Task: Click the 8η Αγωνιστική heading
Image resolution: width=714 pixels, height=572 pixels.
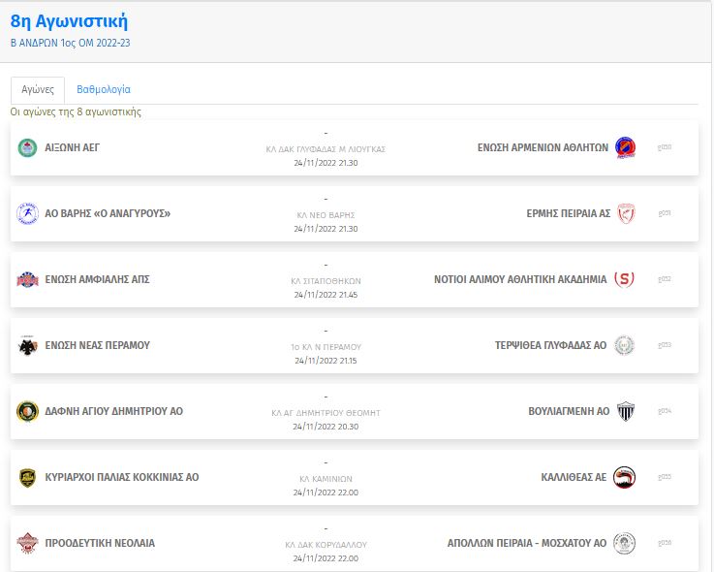Action: (x=69, y=21)
